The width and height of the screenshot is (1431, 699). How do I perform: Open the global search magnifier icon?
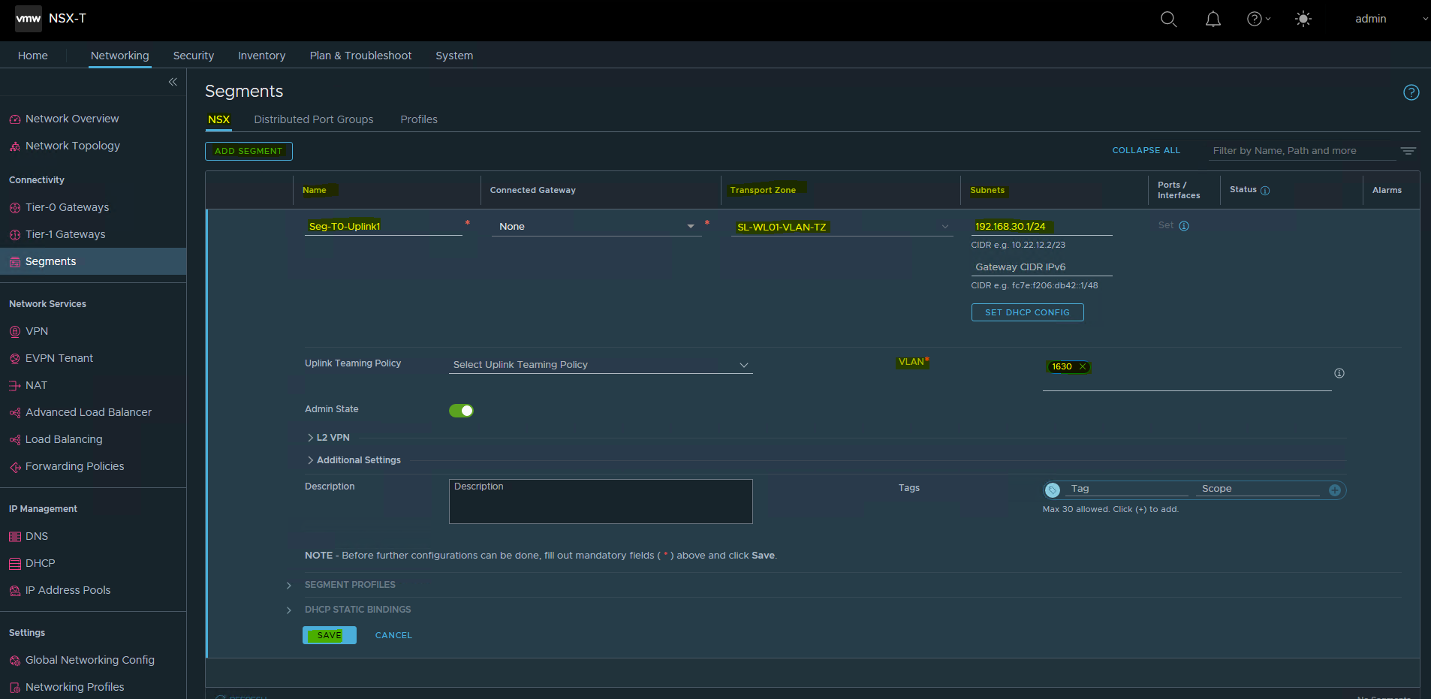click(x=1168, y=19)
